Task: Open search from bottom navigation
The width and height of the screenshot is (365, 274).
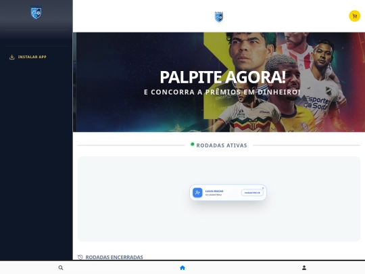Action: coord(61,268)
